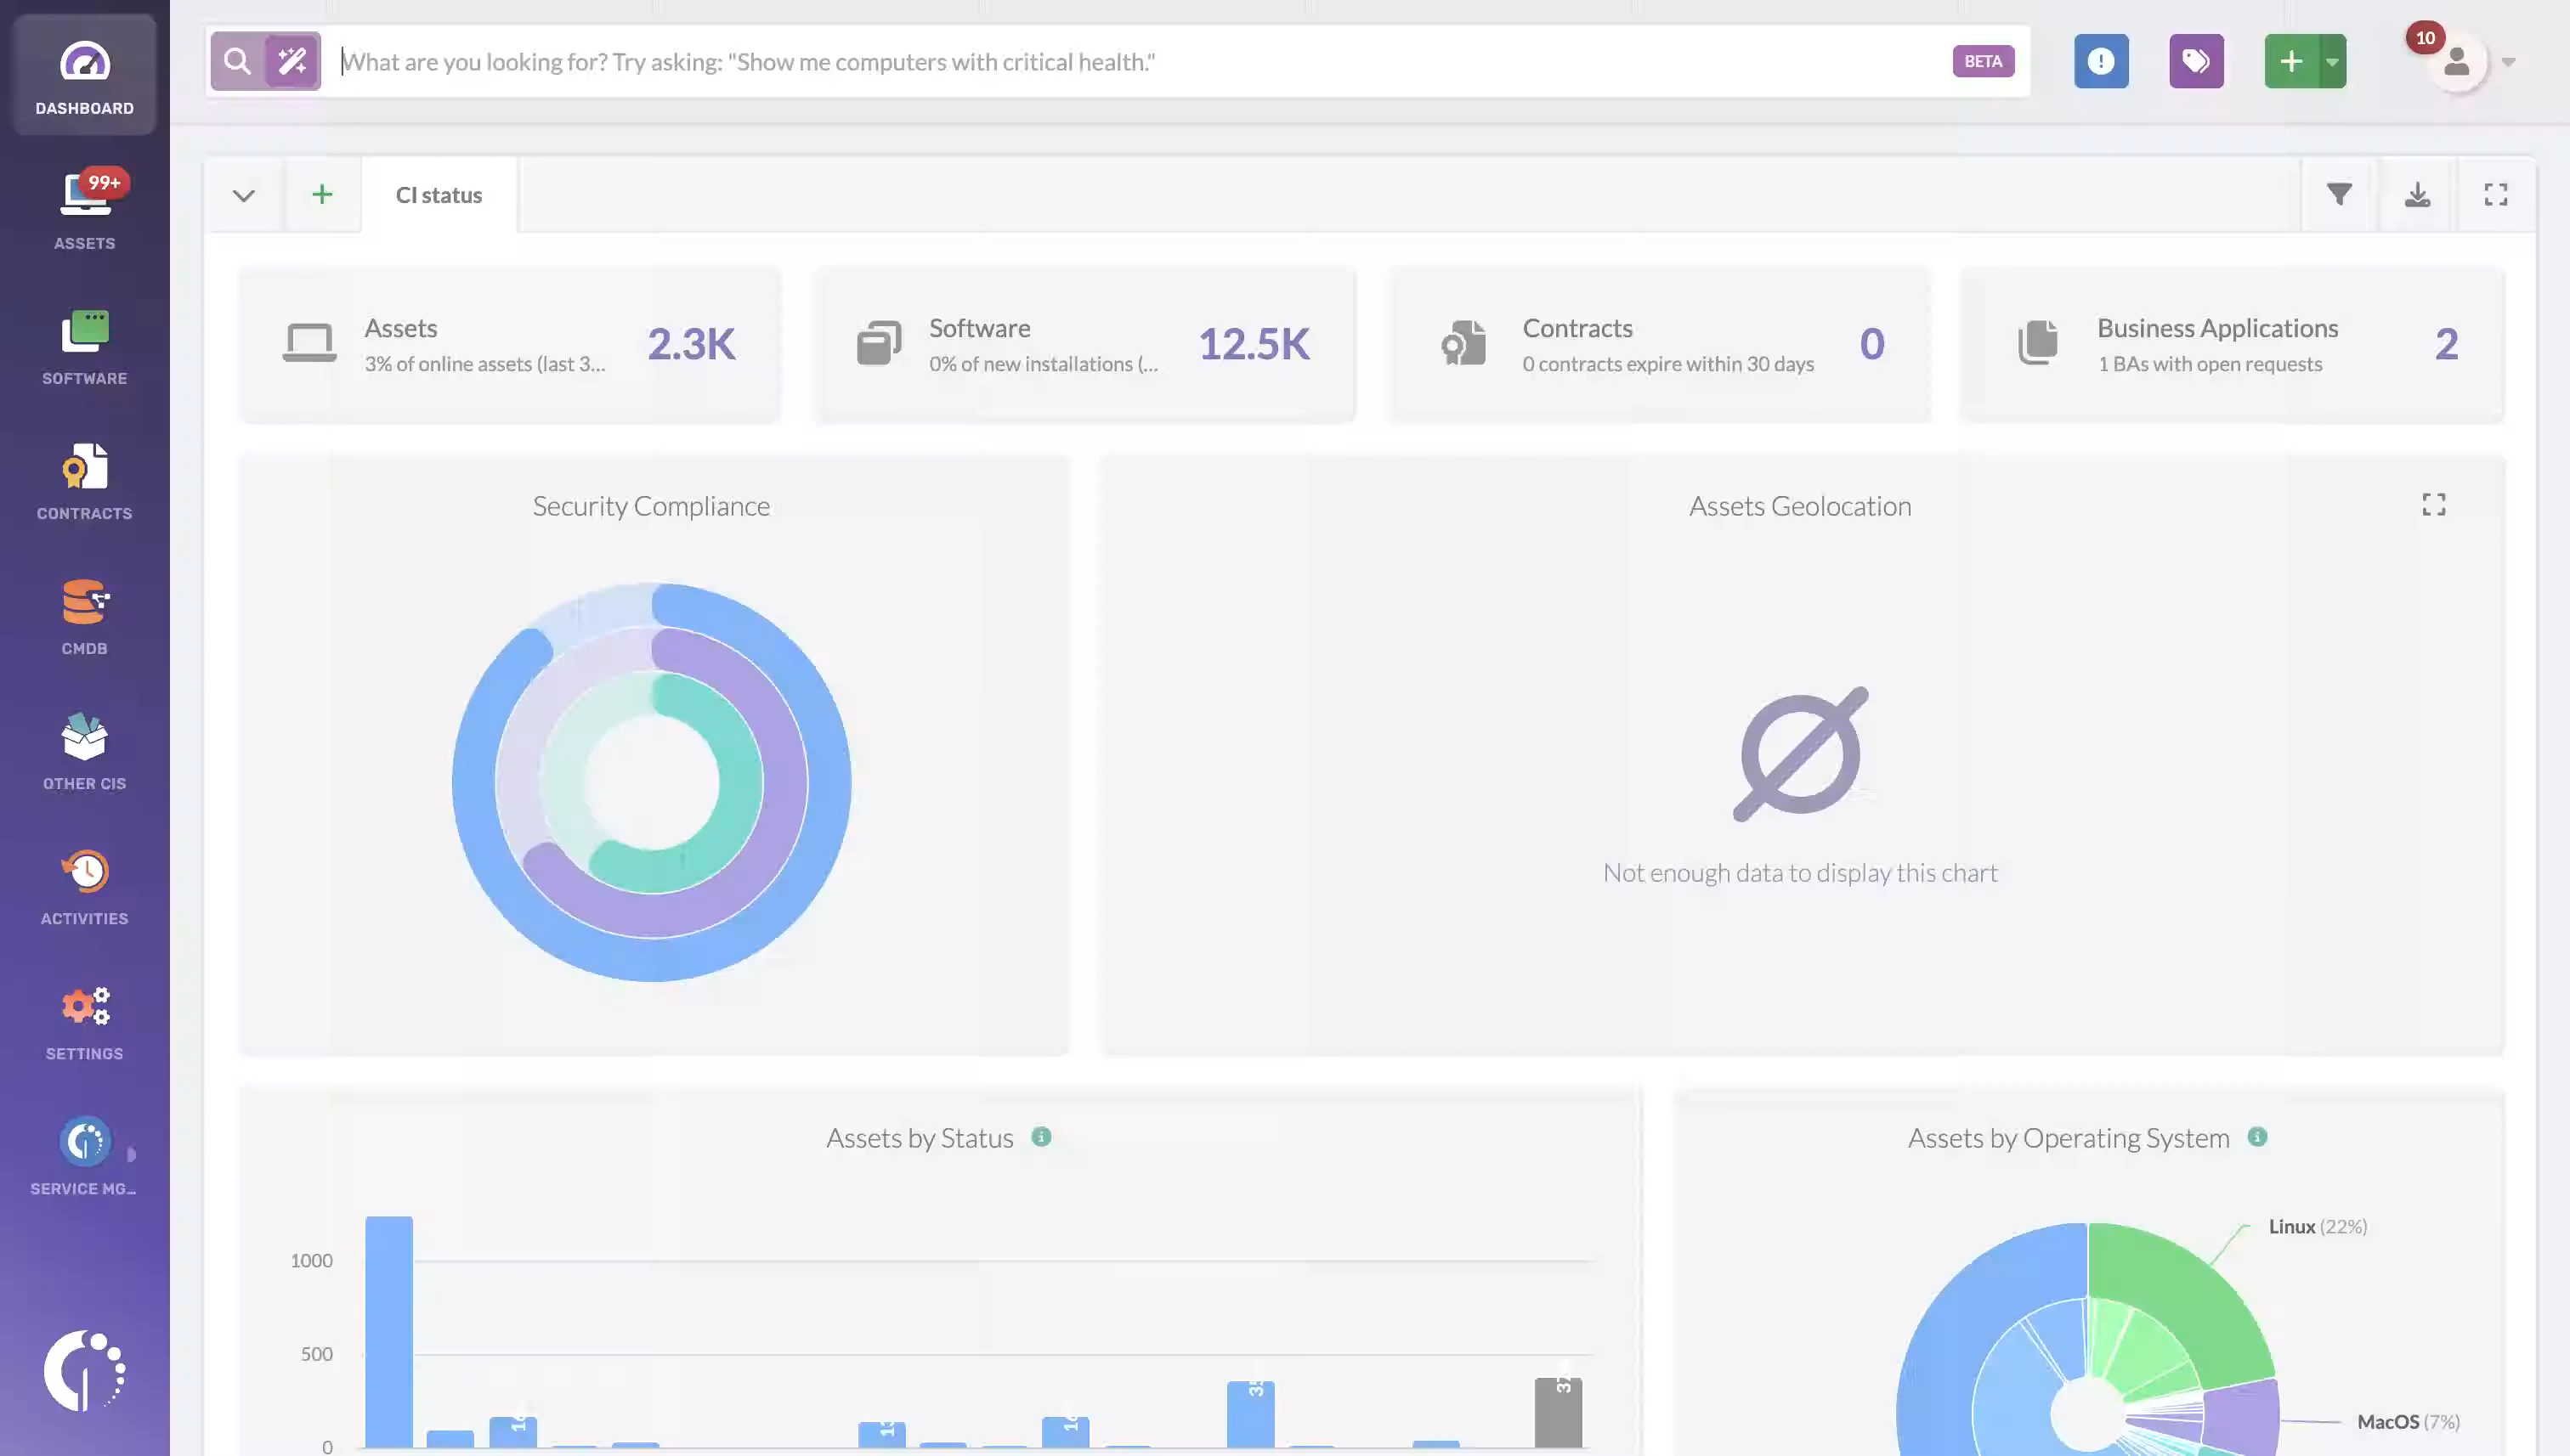Screen dimensions: 2570x1456
Task: Navigate to the CMDB module
Action: click(84, 615)
